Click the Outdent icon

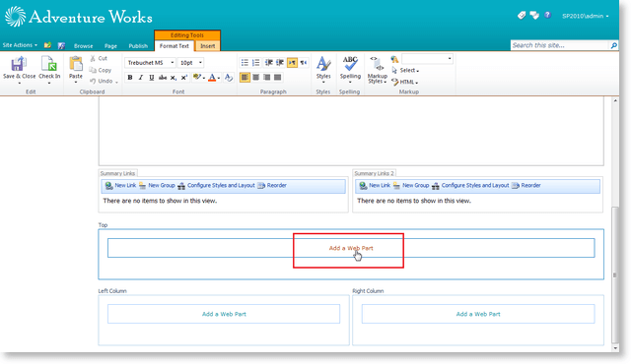[x=269, y=63]
